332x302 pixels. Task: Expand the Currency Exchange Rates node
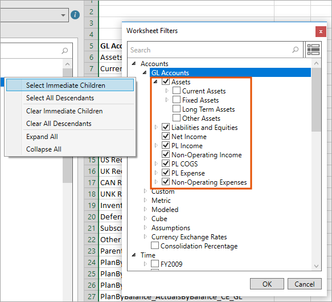(x=145, y=236)
